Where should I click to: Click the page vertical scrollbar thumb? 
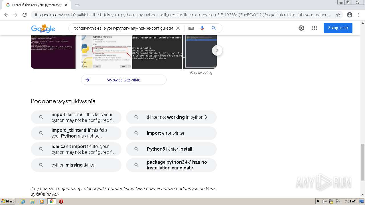[x=362, y=162]
